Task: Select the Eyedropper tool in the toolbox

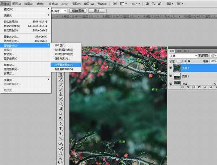Action: pyautogui.click(x=61, y=79)
